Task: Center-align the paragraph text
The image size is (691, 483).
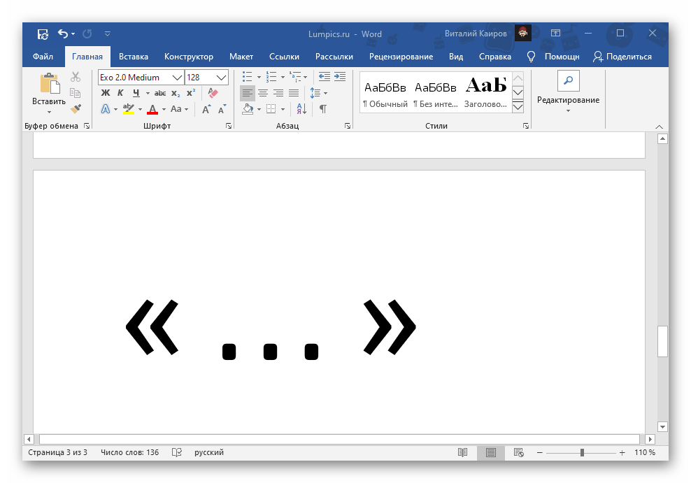Action: [263, 93]
